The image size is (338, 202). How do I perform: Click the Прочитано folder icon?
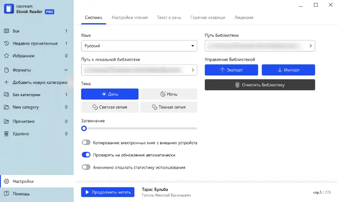pyautogui.click(x=6, y=121)
